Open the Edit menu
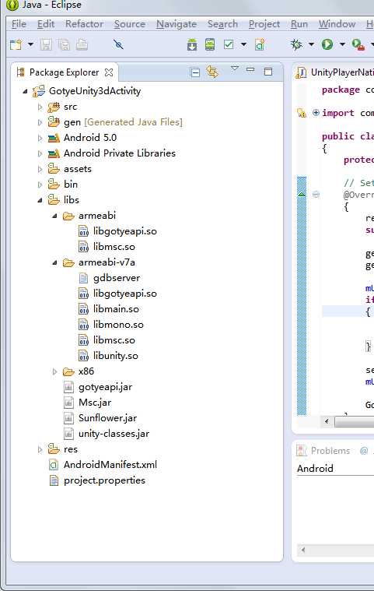 (x=46, y=24)
